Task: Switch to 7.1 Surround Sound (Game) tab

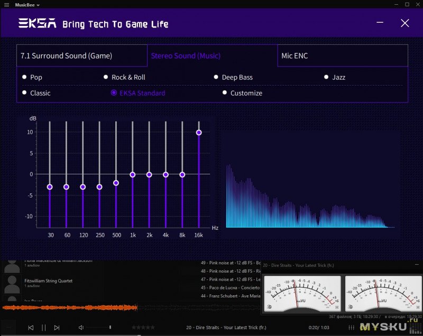Action: (x=81, y=55)
